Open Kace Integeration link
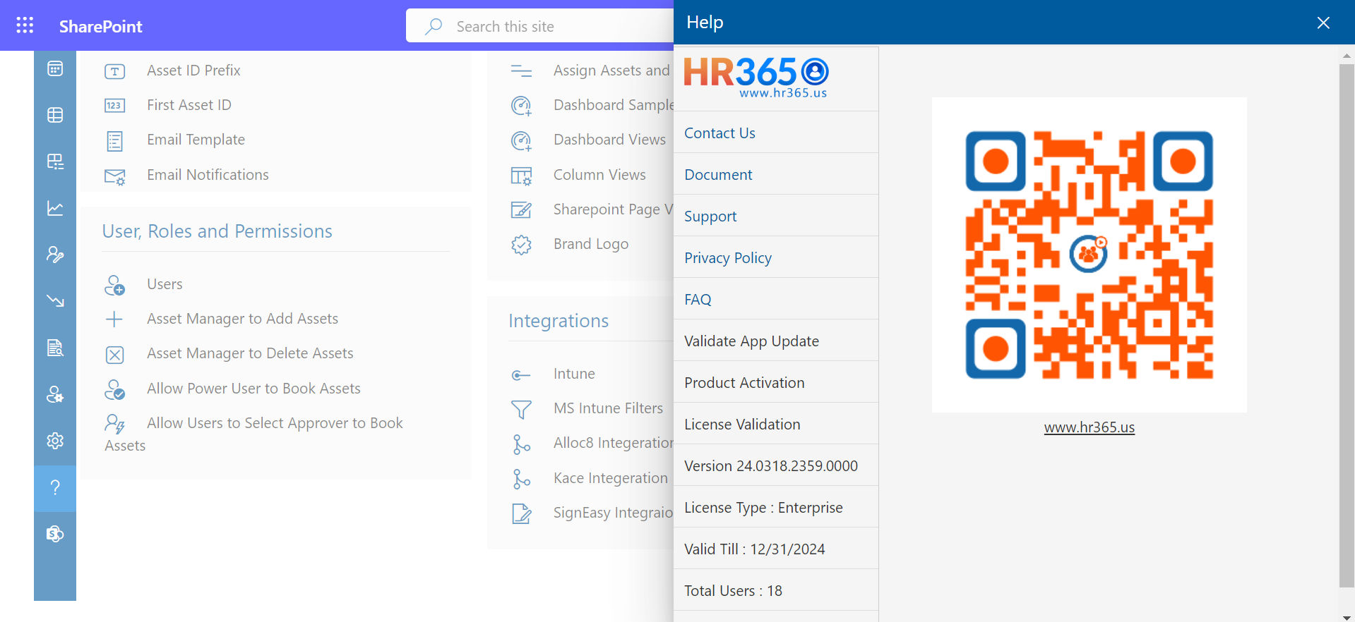Viewport: 1355px width, 622px height. (610, 478)
